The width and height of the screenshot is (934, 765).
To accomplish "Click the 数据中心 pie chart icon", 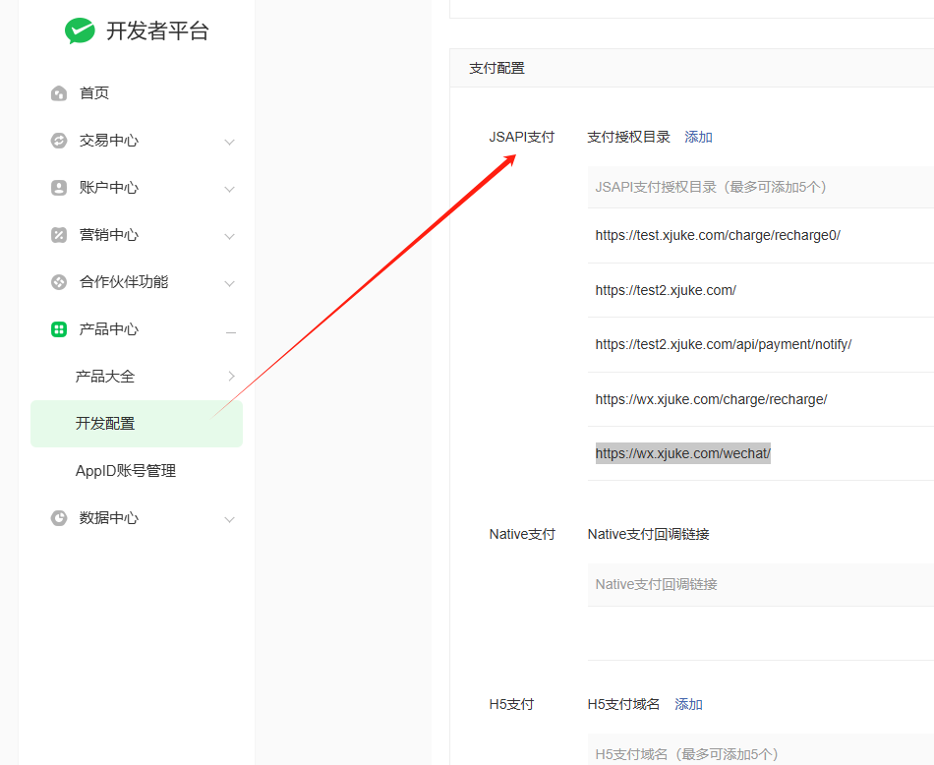I will click(59, 518).
